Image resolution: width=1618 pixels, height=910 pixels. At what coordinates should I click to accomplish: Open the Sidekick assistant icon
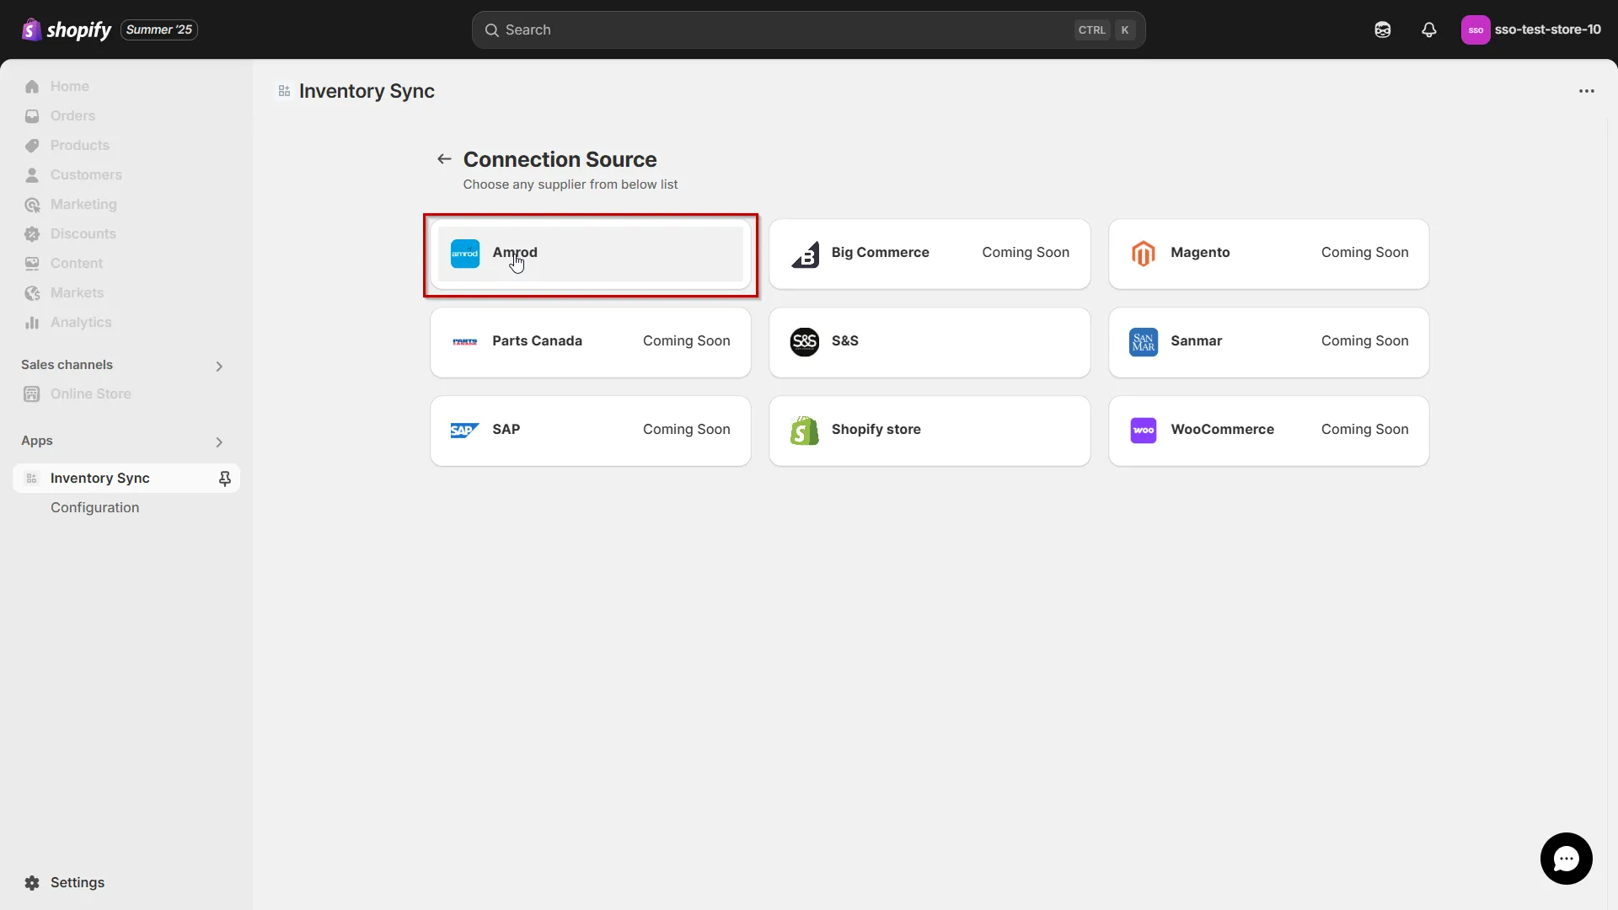pos(1383,29)
